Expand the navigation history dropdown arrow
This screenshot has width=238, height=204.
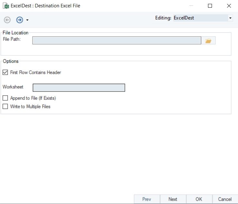(x=27, y=20)
